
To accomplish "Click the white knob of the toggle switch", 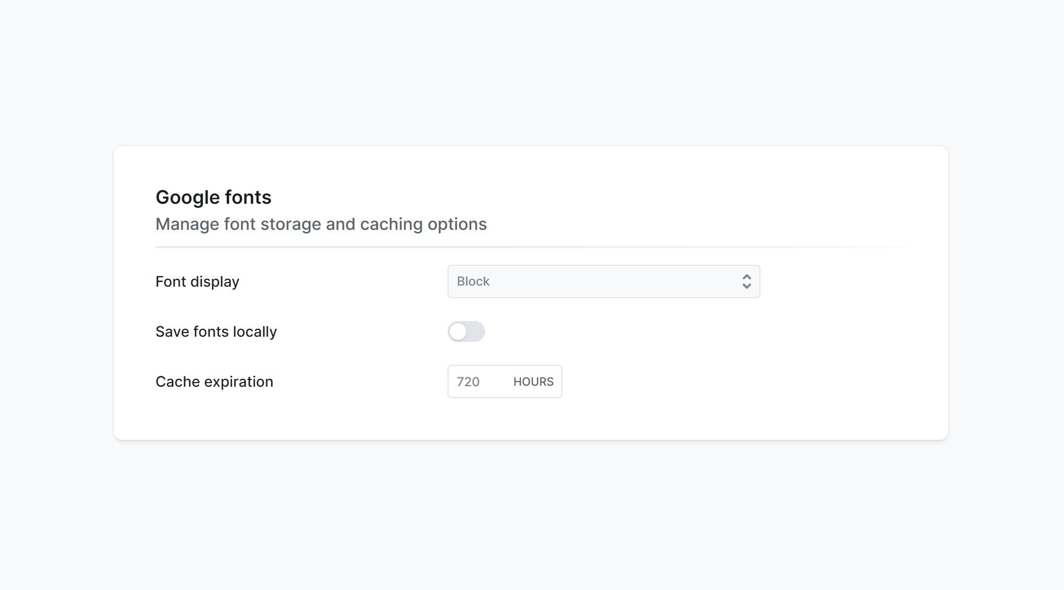I will (x=458, y=331).
